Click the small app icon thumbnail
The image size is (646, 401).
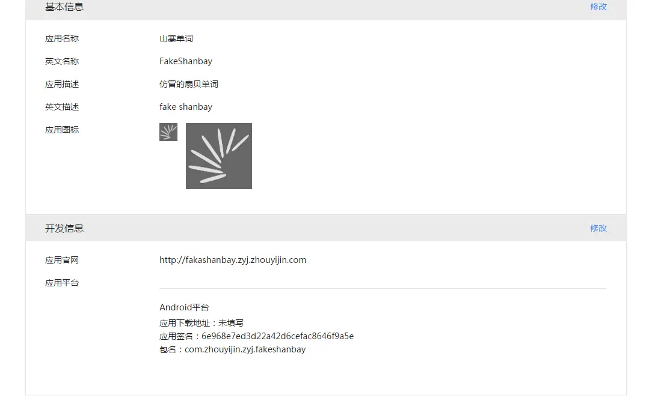[x=168, y=132]
